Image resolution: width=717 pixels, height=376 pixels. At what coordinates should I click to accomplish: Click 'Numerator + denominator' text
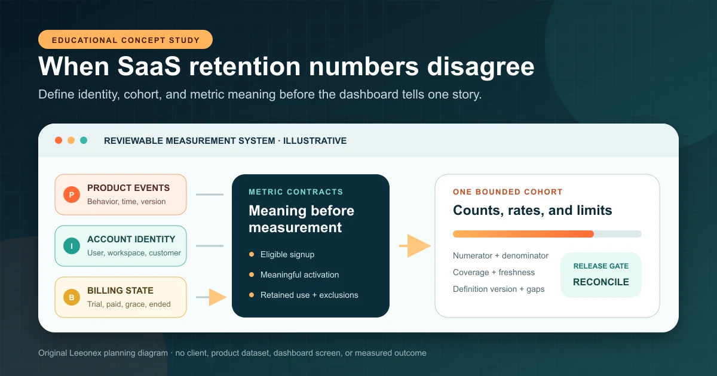point(501,255)
